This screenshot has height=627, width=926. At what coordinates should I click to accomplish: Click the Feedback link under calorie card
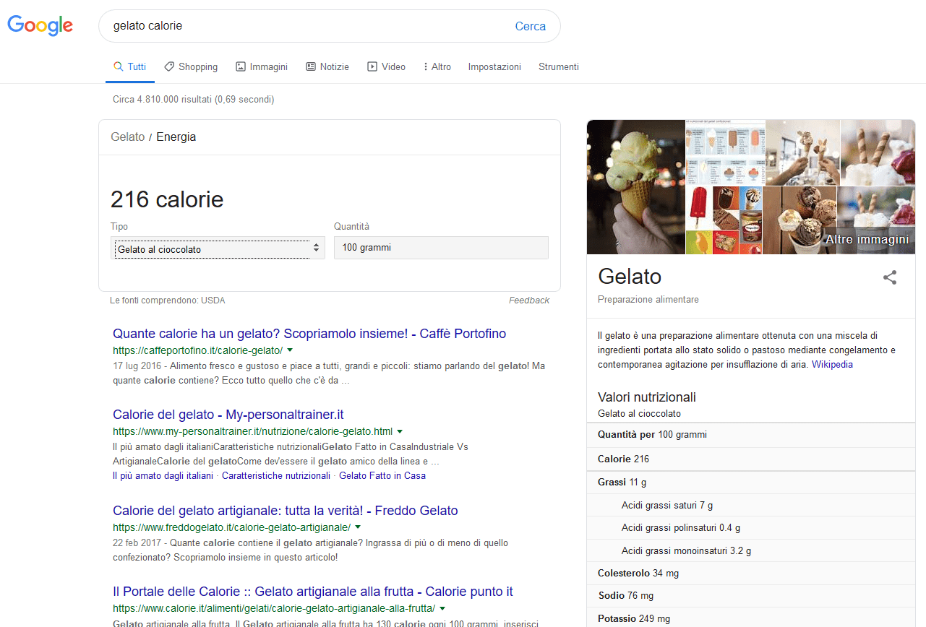[x=528, y=300]
